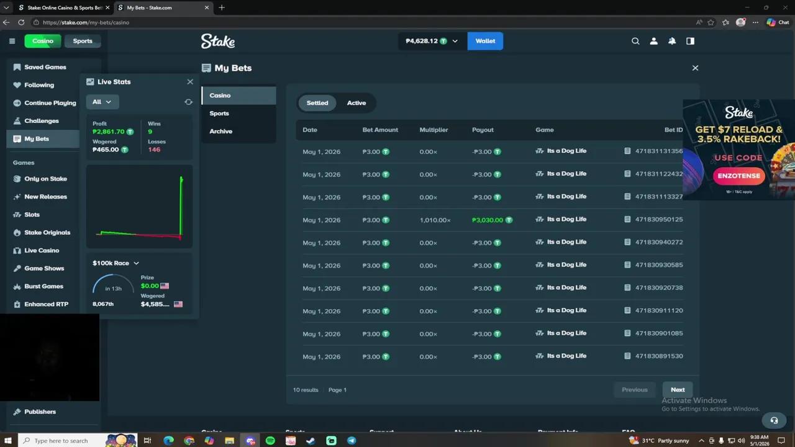Select Archive in the My Bets side menu
Image resolution: width=795 pixels, height=447 pixels.
point(238,132)
